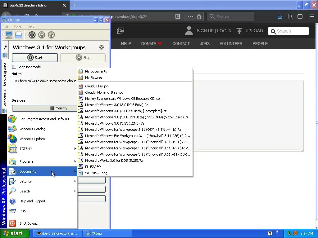The height and width of the screenshot is (238, 318).
Task: Open Windows 3.0 (3.00.55 Beta) [Incomplete].7z
Action: 135,111
